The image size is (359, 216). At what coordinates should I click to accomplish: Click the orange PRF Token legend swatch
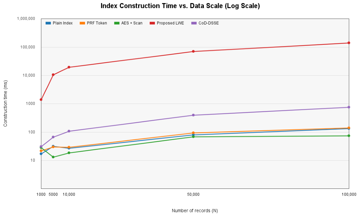[x=82, y=23]
